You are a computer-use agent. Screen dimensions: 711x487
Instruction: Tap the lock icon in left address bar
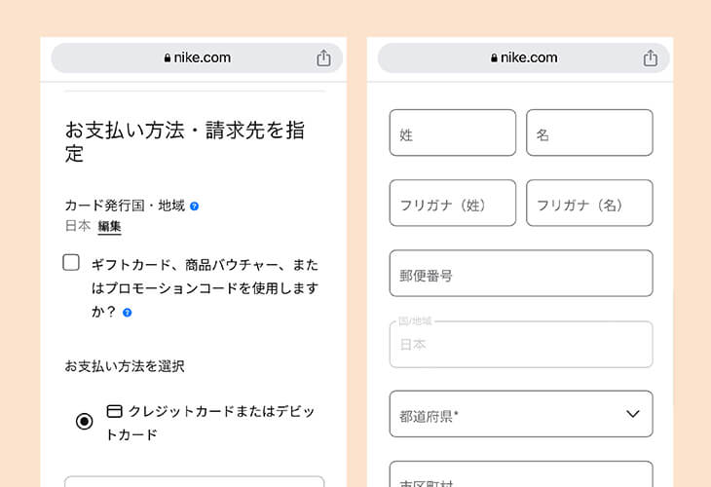[168, 58]
